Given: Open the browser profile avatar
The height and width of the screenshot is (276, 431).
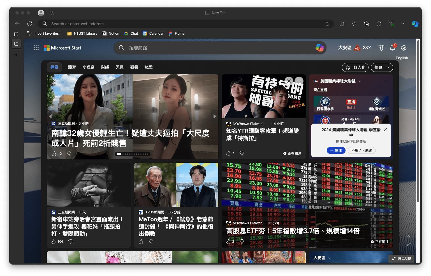Looking at the screenshot, I should click(41, 13).
